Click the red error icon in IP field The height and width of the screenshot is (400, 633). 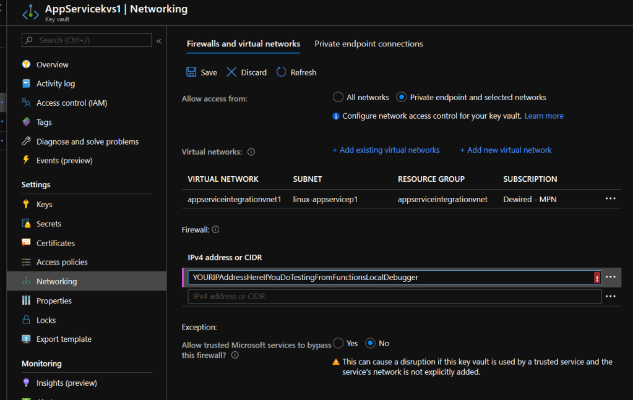pos(596,278)
